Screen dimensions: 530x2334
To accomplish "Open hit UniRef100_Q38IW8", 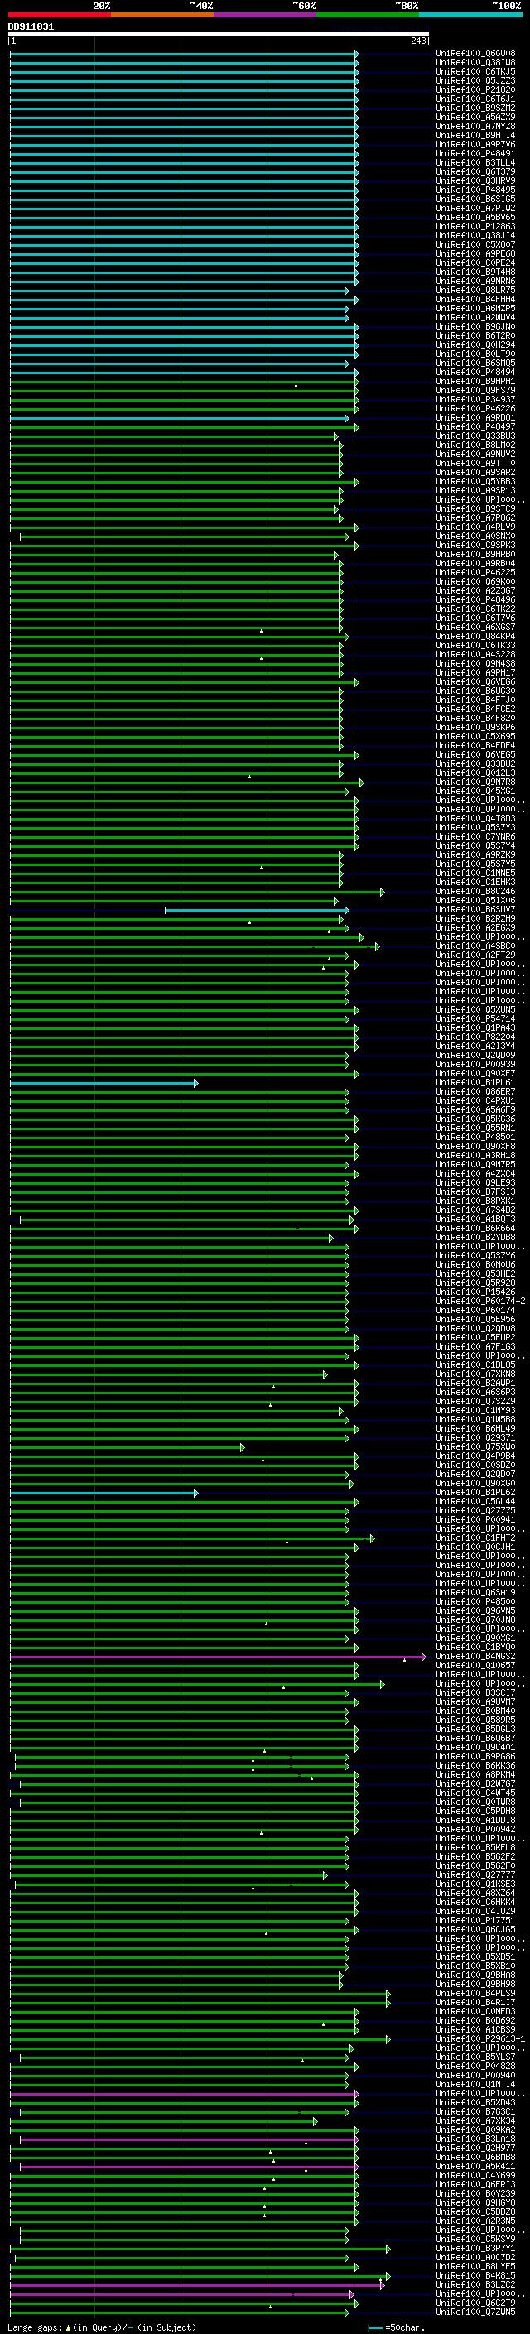I will click(x=475, y=63).
